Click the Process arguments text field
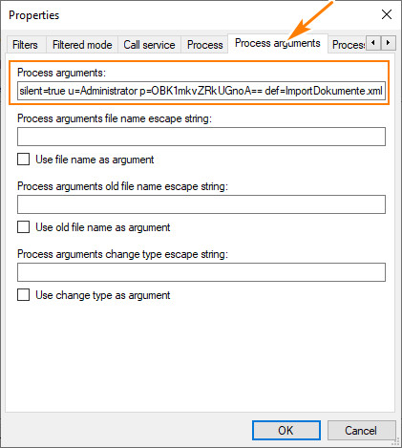Screen dimensions: 402x448 click(x=201, y=91)
